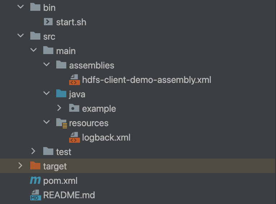Click the shell script icon for start.sh
Image resolution: width=276 pixels, height=204 pixels.
click(x=48, y=22)
